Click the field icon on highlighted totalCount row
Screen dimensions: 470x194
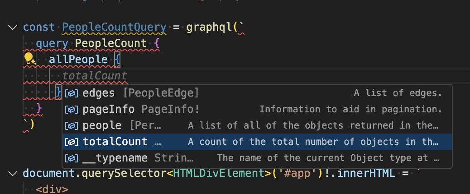(x=70, y=142)
